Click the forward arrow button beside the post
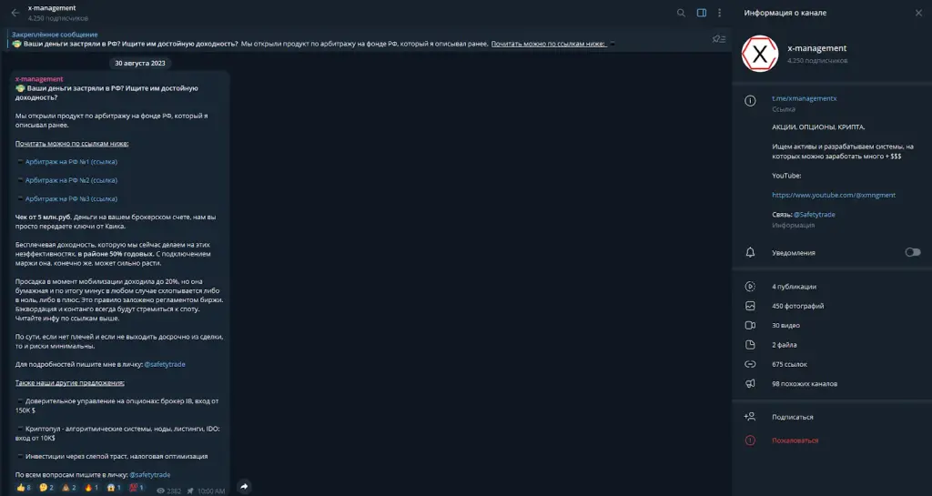Screen dimensions: 932x496 pos(244,487)
